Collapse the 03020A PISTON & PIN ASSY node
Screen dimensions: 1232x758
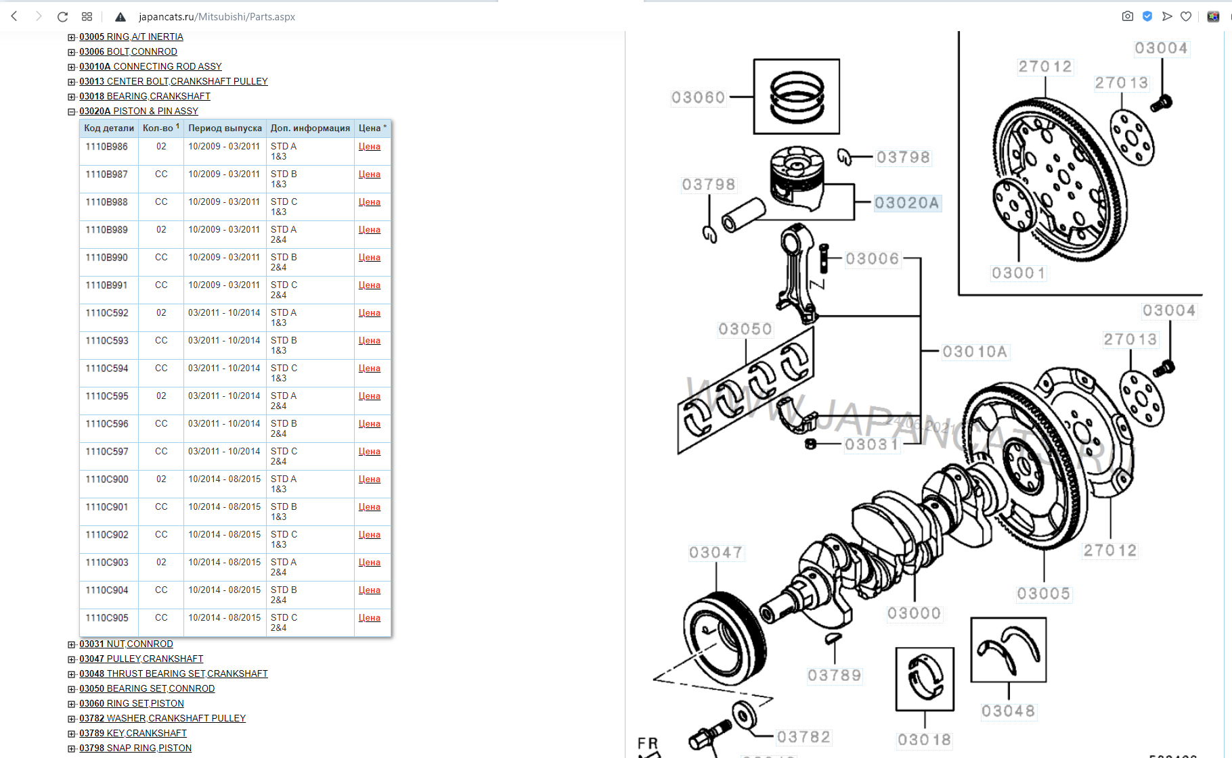[x=72, y=112]
